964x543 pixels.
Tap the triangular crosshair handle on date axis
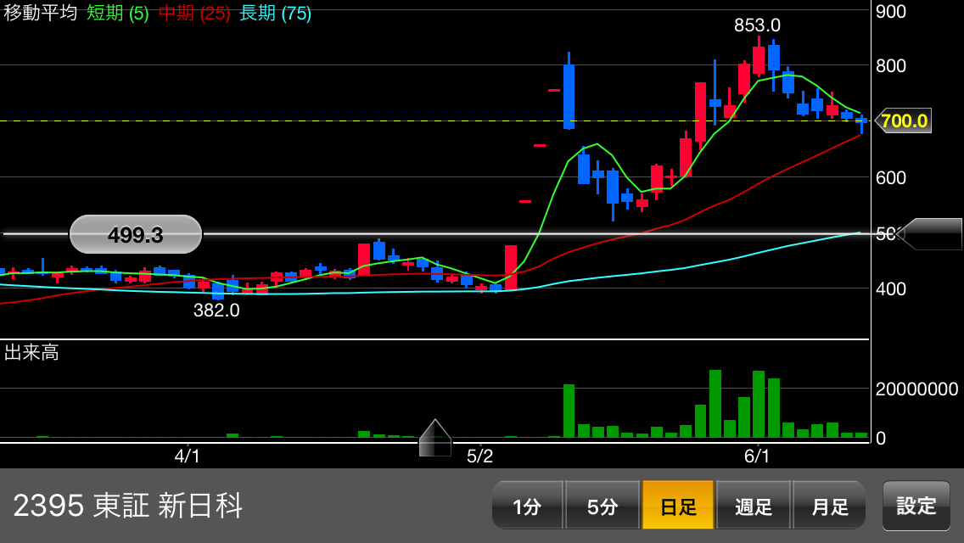click(435, 438)
